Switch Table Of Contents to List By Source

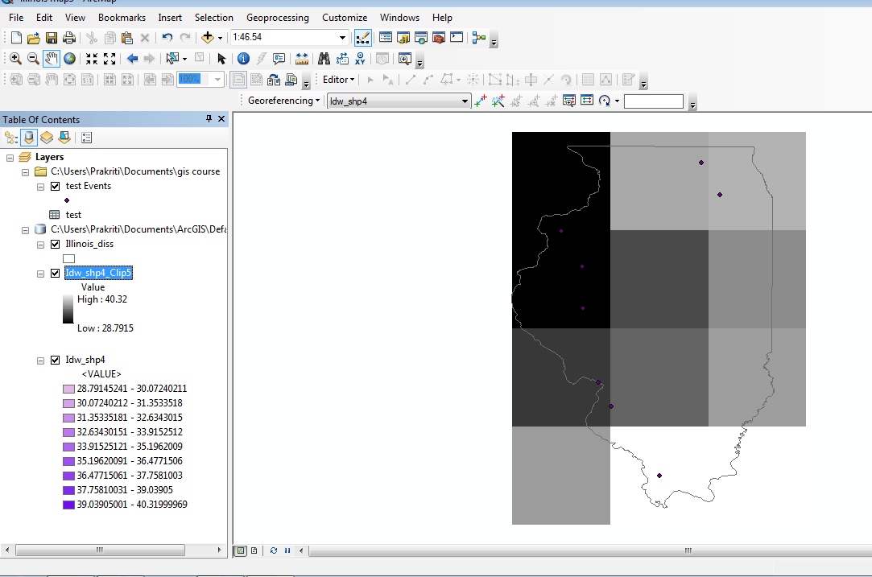point(29,138)
